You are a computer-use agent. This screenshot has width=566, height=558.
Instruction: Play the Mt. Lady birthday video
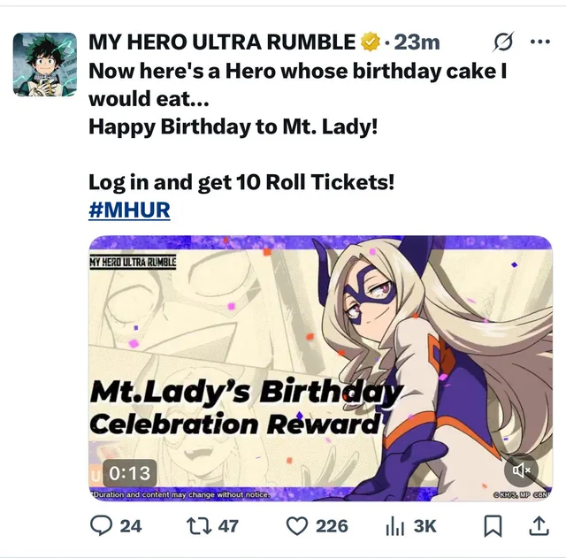pos(320,368)
